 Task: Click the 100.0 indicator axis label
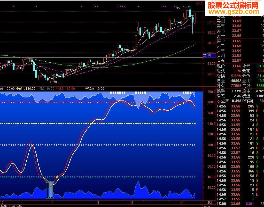[x=212, y=145]
